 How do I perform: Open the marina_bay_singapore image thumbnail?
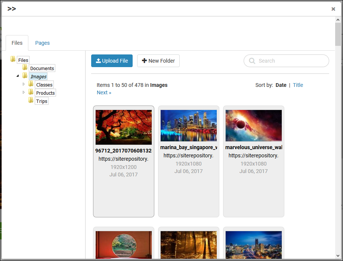tap(188, 125)
